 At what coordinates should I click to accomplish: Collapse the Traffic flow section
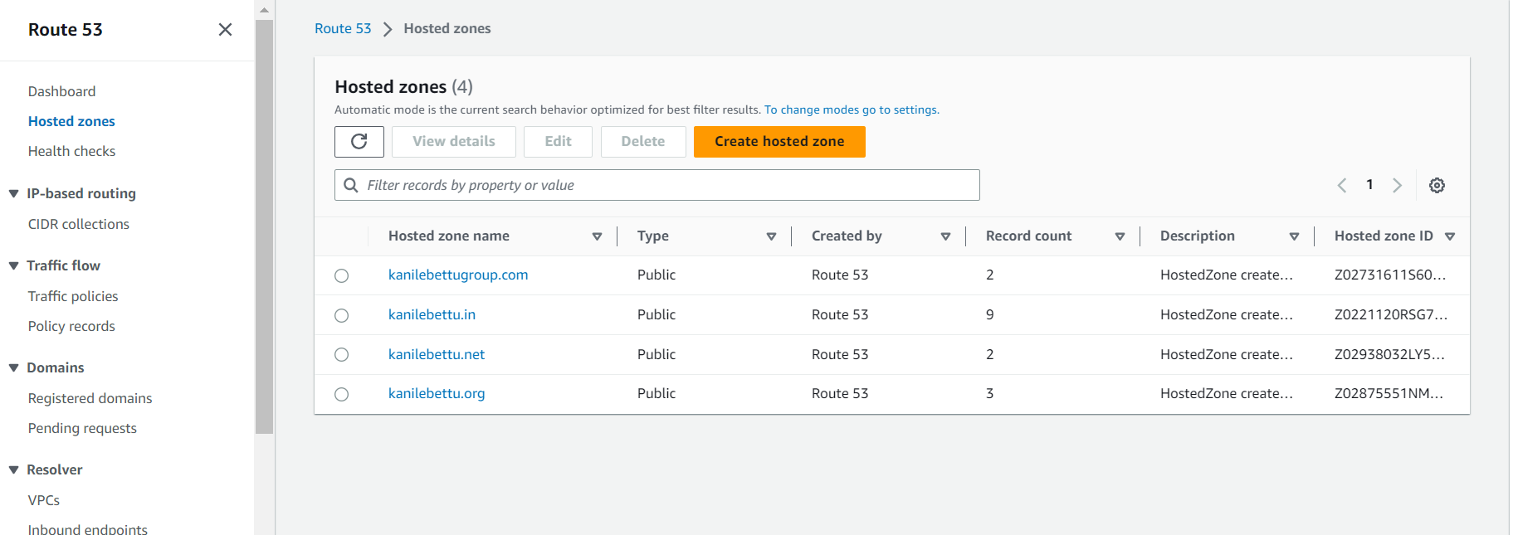(14, 265)
